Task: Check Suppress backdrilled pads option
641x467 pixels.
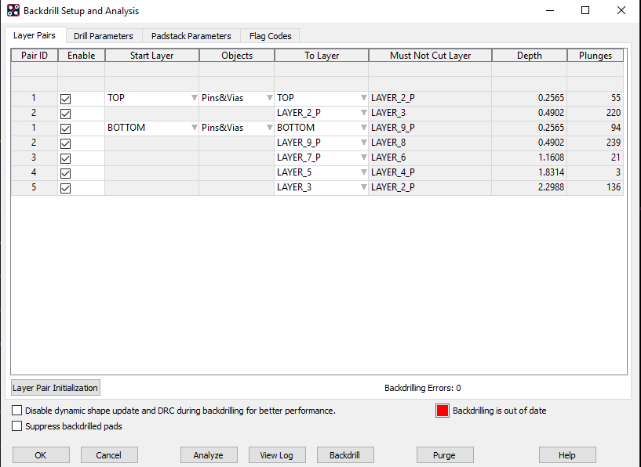Action: point(16,425)
